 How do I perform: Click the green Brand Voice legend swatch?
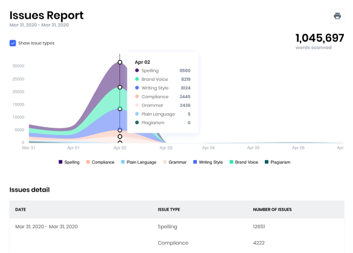click(231, 162)
